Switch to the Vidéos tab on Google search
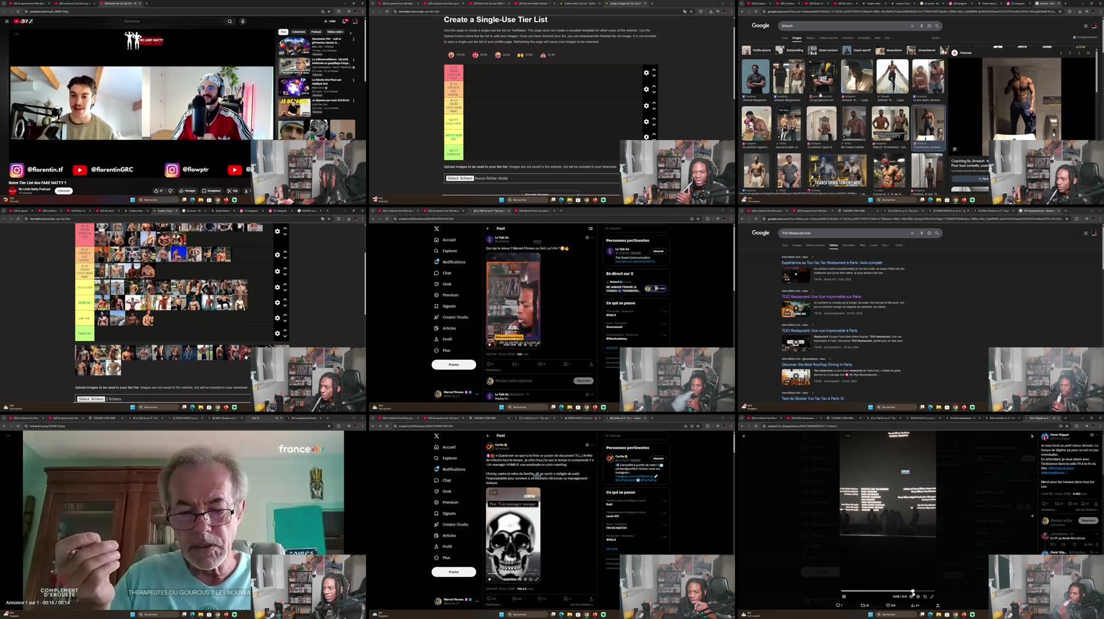Viewport: 1104px width, 619px height. (809, 37)
